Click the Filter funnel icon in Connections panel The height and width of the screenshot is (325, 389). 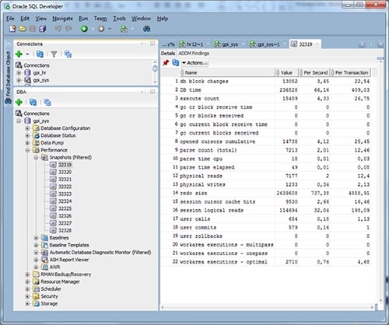(54, 54)
